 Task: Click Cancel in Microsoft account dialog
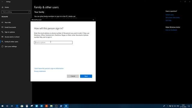pos(73,76)
